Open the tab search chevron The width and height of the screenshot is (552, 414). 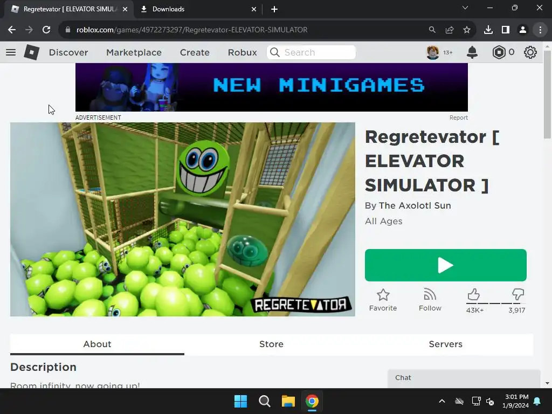(465, 8)
